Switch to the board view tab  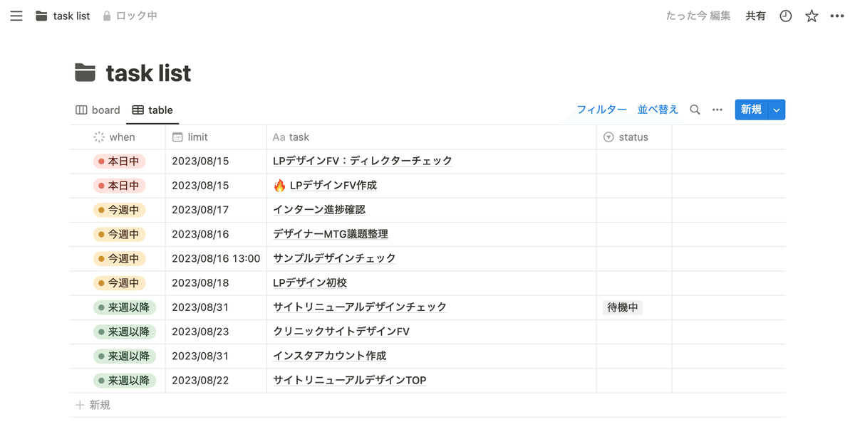(x=98, y=110)
